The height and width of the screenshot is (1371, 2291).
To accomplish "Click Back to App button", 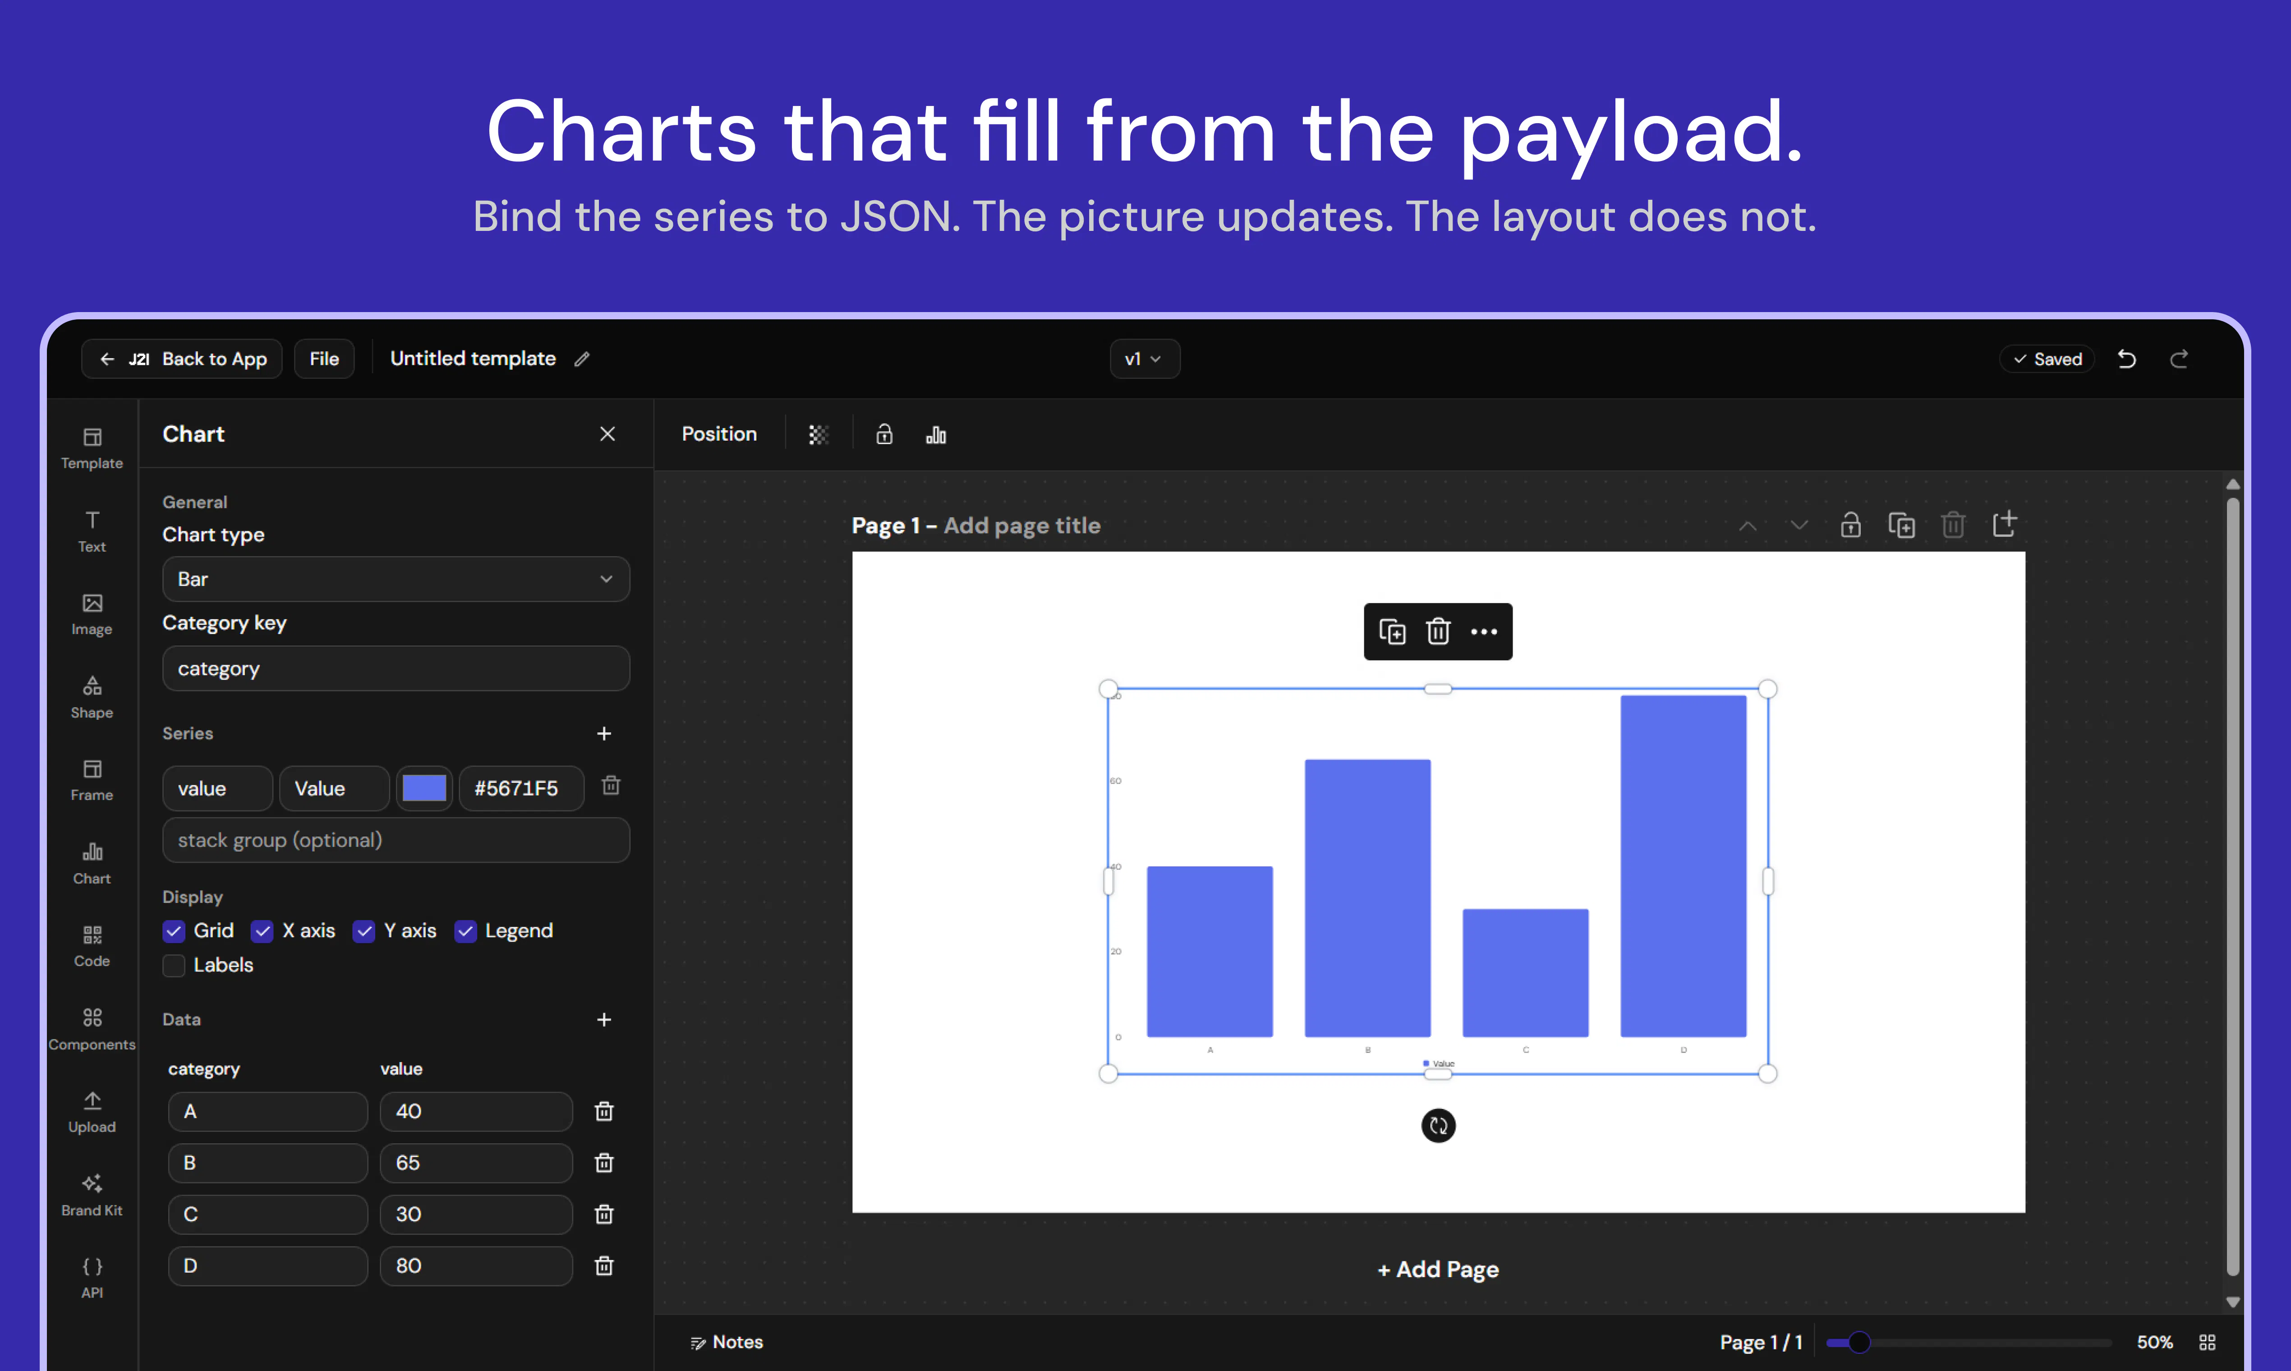I will [x=182, y=359].
